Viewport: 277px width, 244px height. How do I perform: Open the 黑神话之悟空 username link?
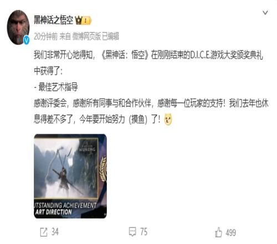pos(53,20)
